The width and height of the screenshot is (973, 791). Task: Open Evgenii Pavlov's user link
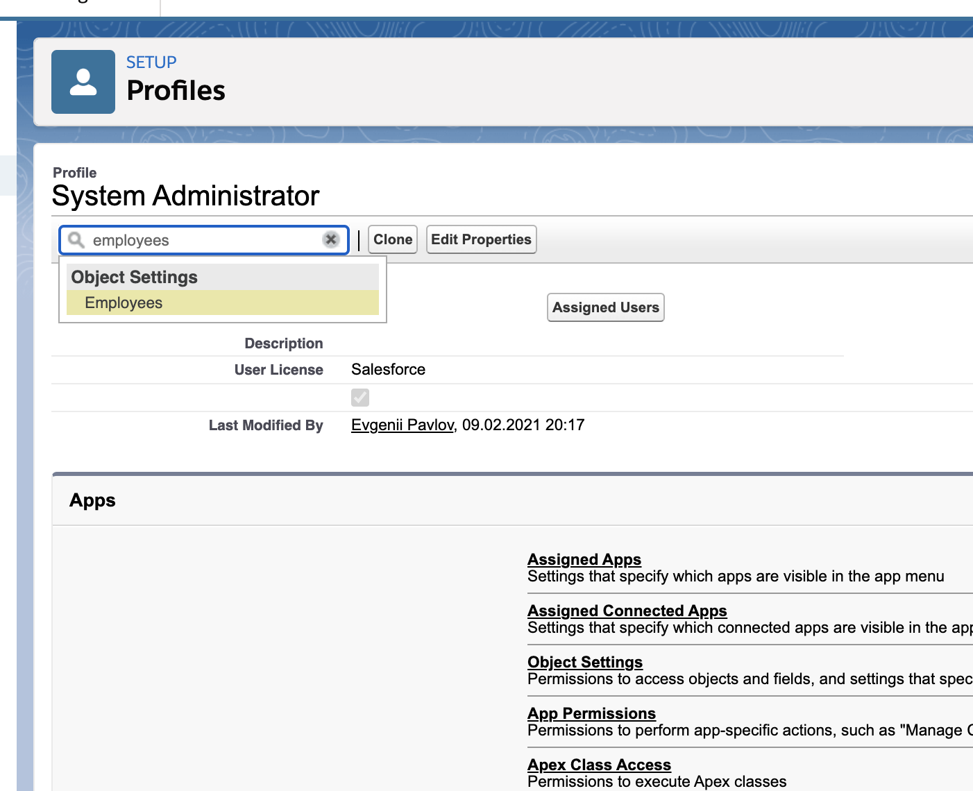click(x=403, y=425)
